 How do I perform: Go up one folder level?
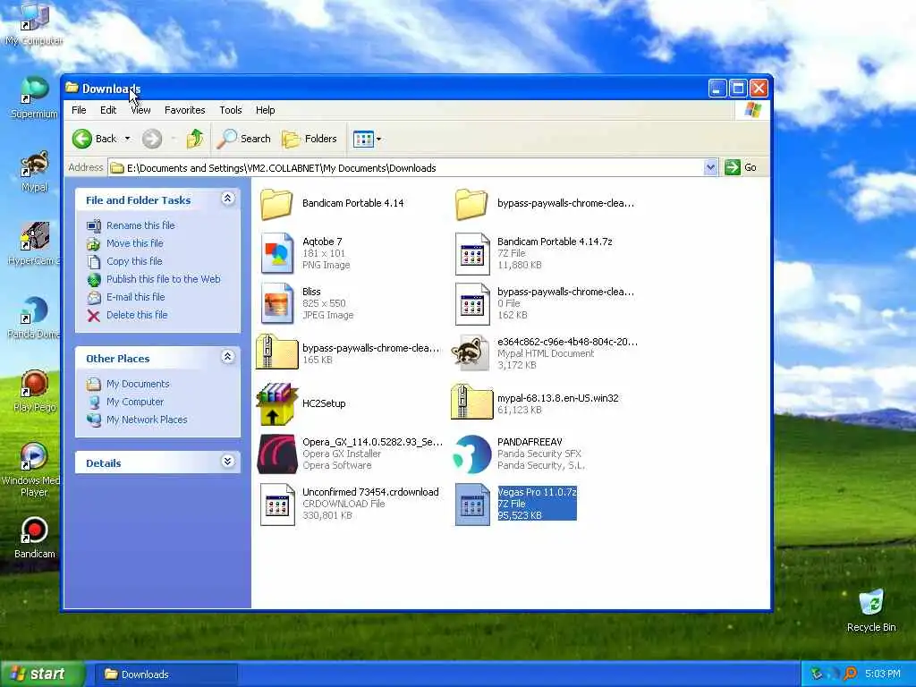(x=195, y=139)
